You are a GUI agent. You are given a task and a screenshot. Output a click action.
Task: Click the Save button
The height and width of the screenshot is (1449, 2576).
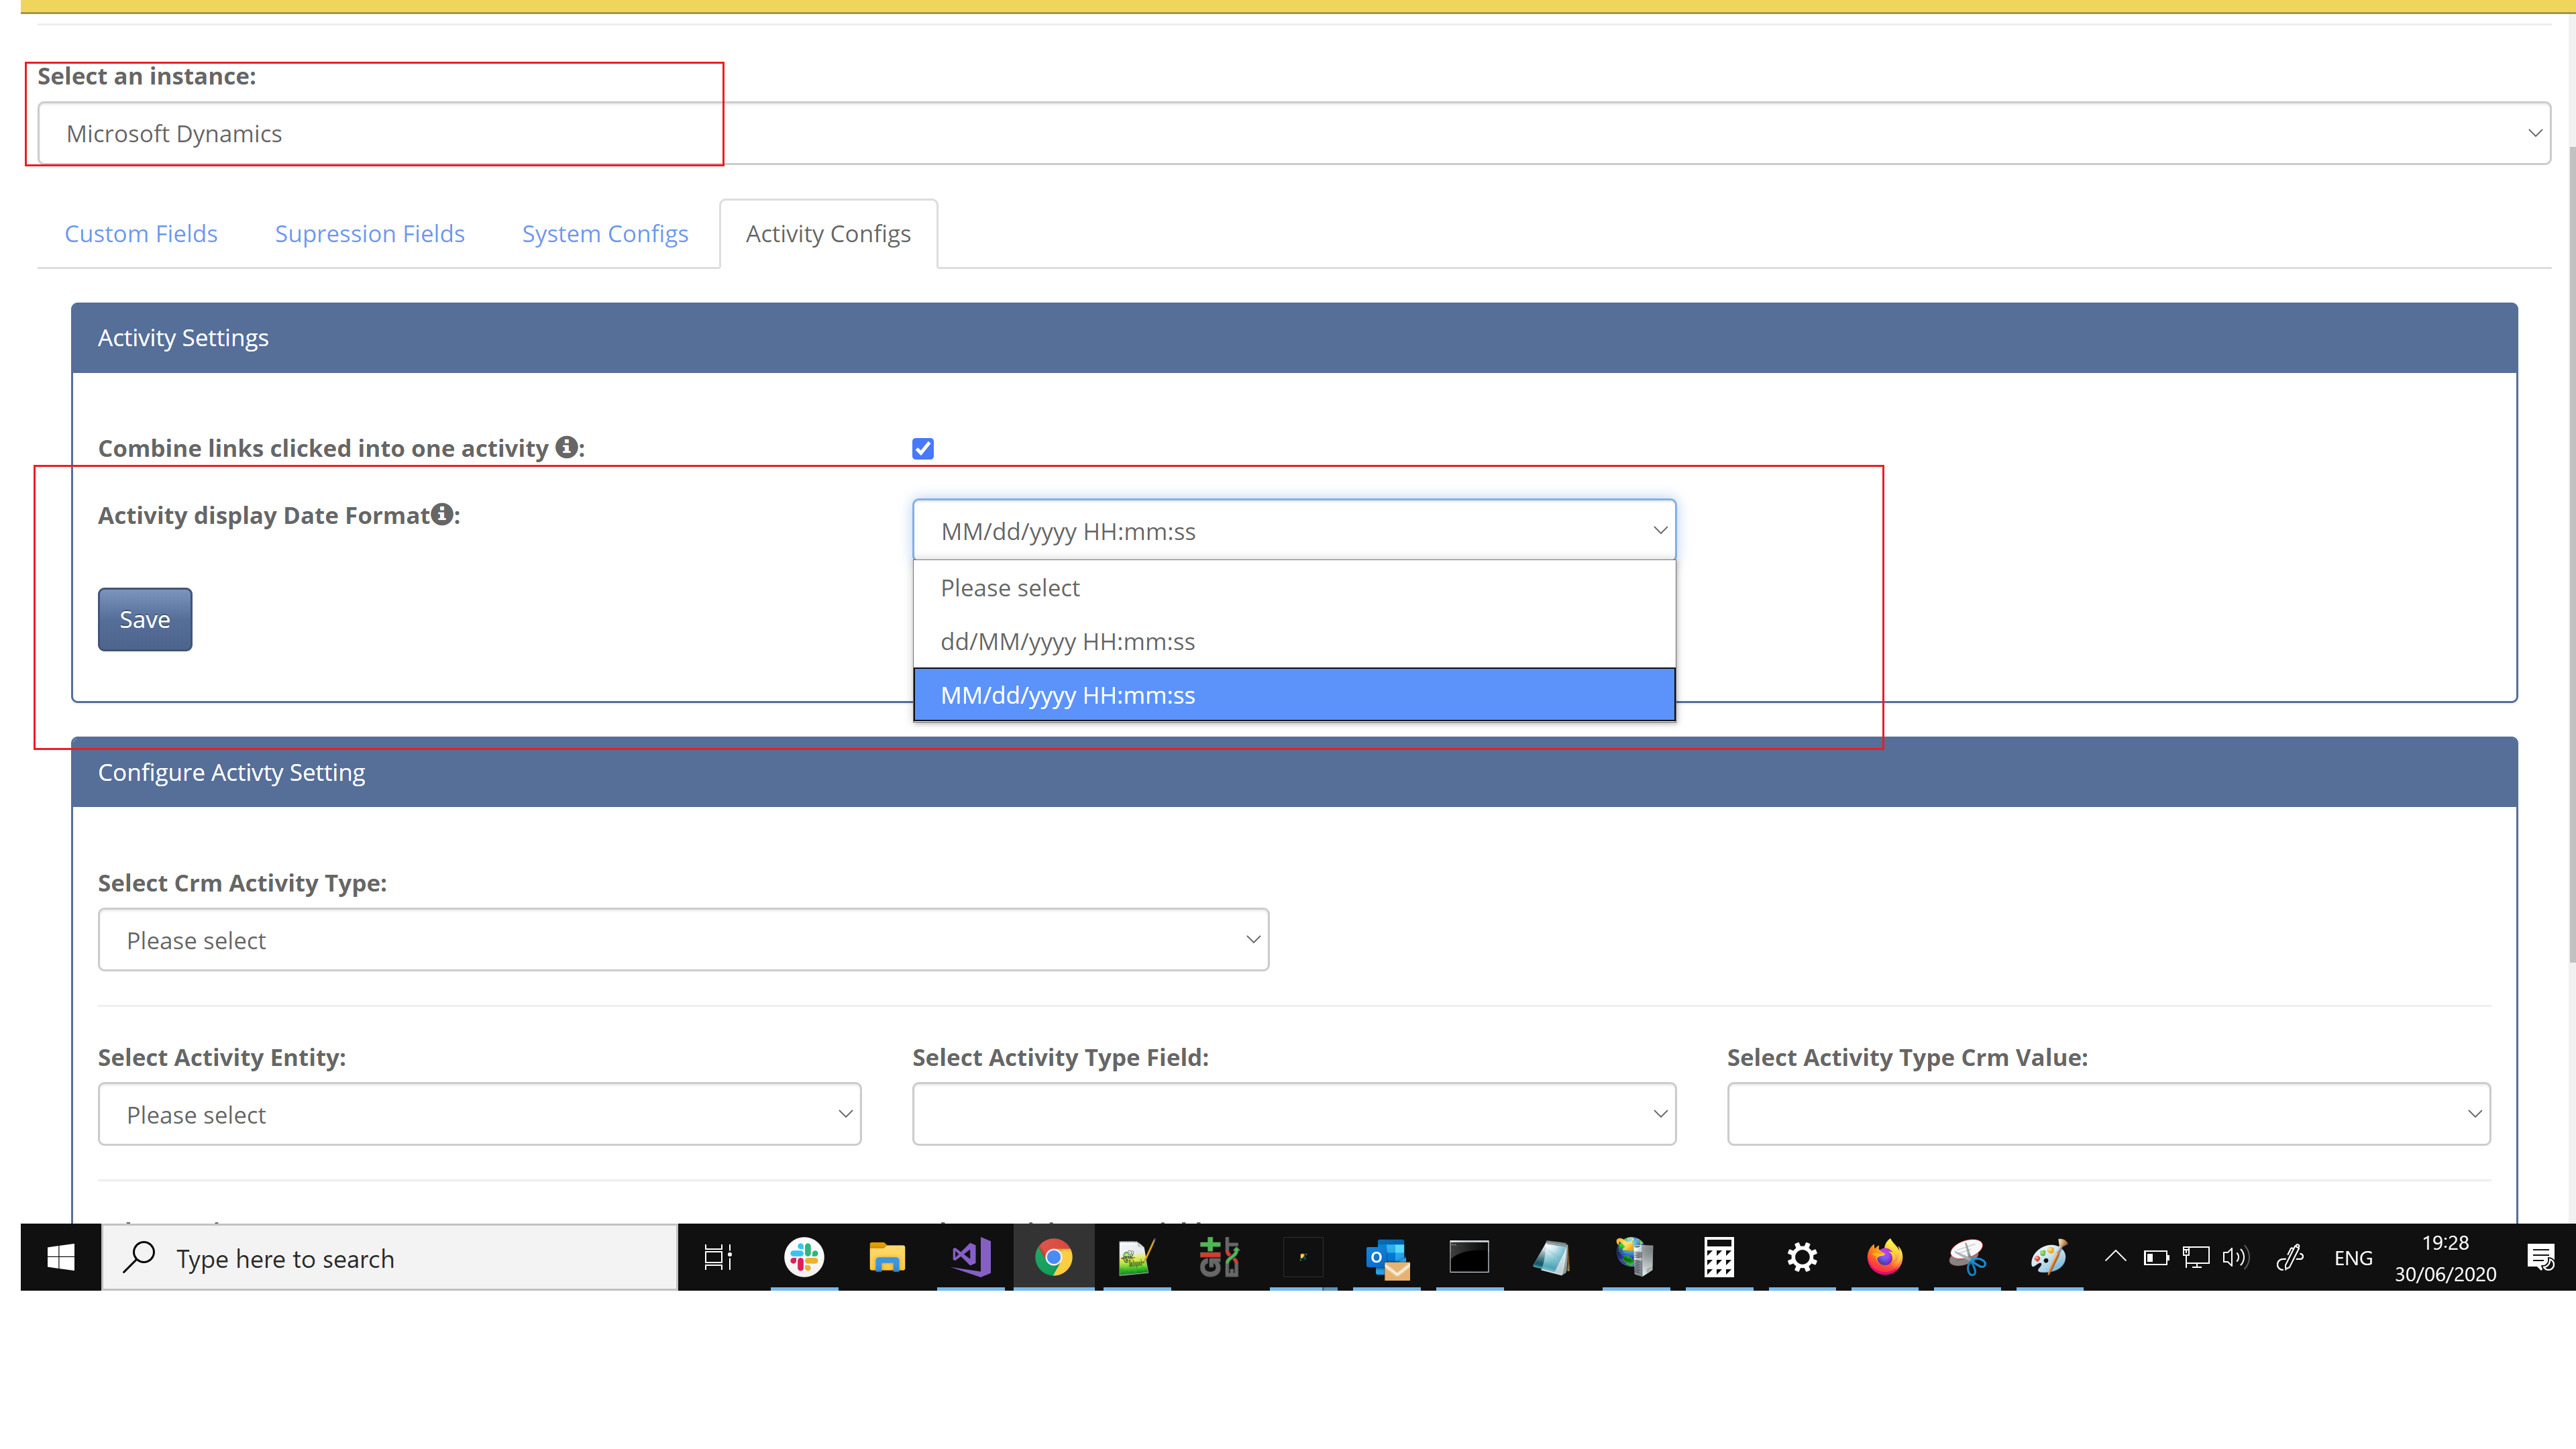point(145,619)
